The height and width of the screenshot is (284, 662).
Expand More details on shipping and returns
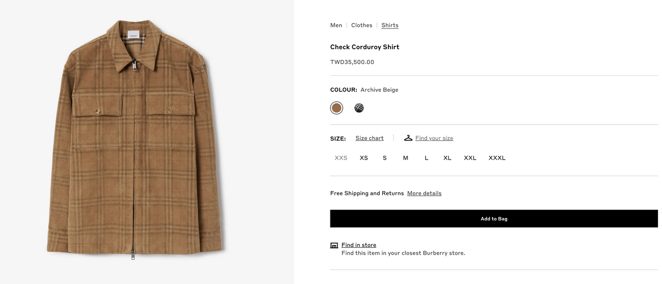pyautogui.click(x=424, y=193)
